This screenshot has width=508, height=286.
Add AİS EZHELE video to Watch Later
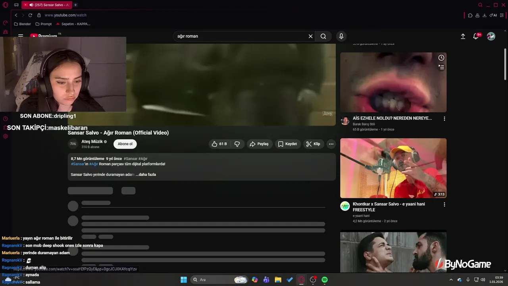[441, 58]
